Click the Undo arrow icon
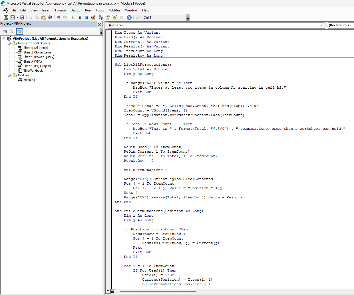Viewport: 354px width, 295px height. (x=59, y=17)
